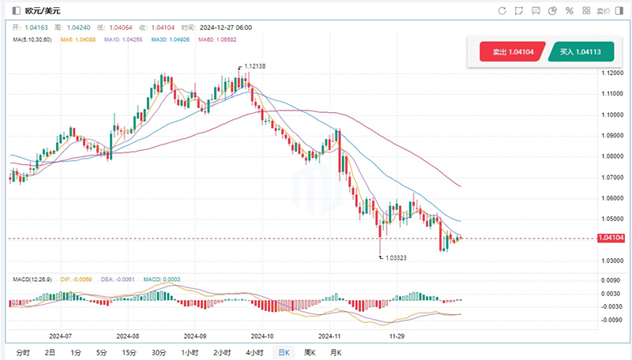The width and height of the screenshot is (632, 360).
Task: Choose the 30分 timeframe
Action: point(158,352)
